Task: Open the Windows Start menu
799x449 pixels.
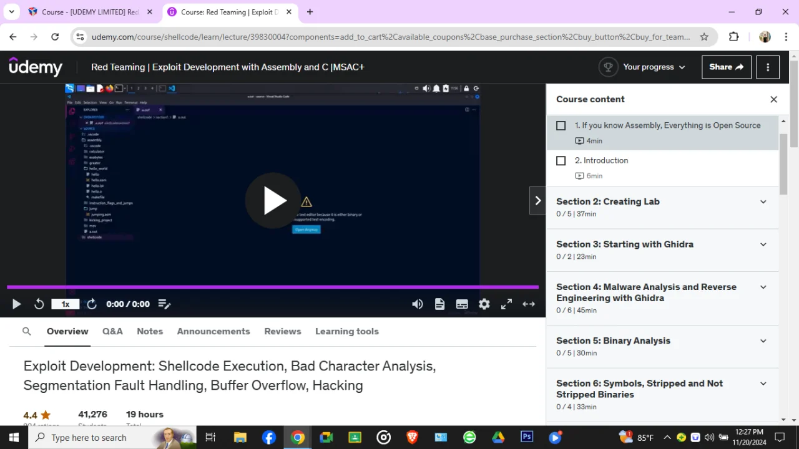Action: pos(14,438)
